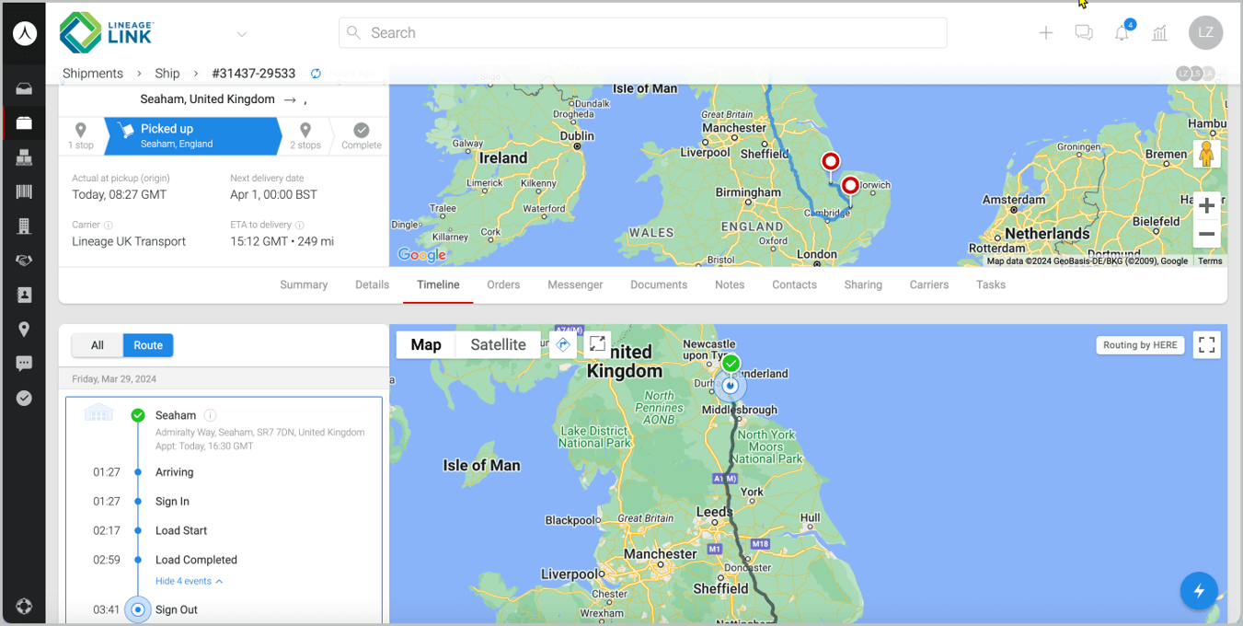Click the Load Start timeline event
1243x626 pixels.
(181, 530)
